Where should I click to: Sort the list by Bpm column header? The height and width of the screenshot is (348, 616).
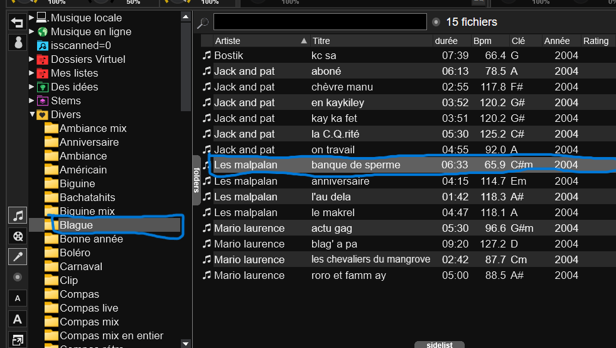coord(482,41)
